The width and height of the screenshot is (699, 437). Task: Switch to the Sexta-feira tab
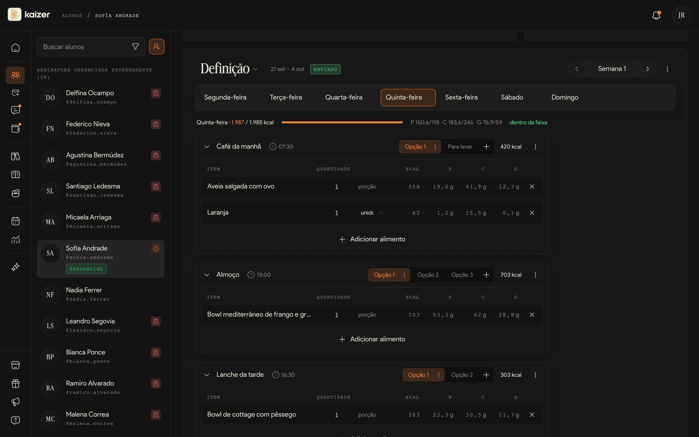[461, 98]
